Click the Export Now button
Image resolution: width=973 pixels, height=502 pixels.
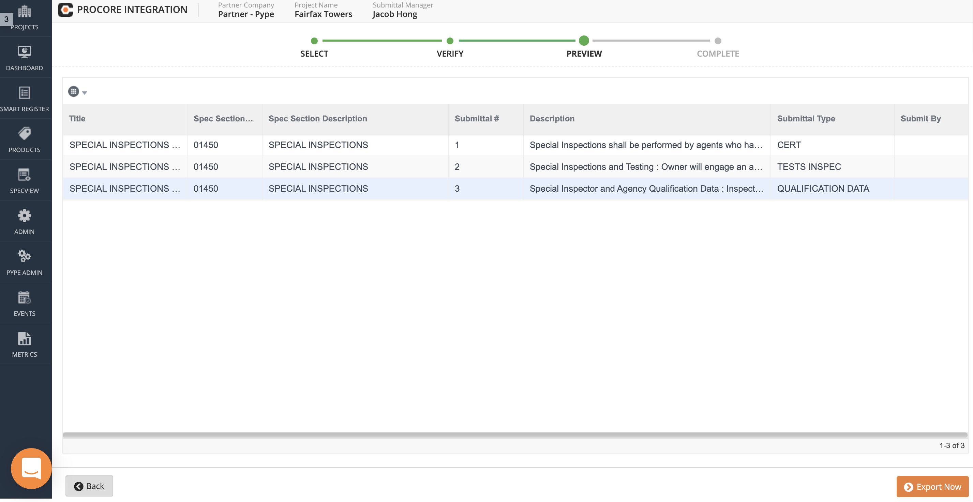coord(932,487)
